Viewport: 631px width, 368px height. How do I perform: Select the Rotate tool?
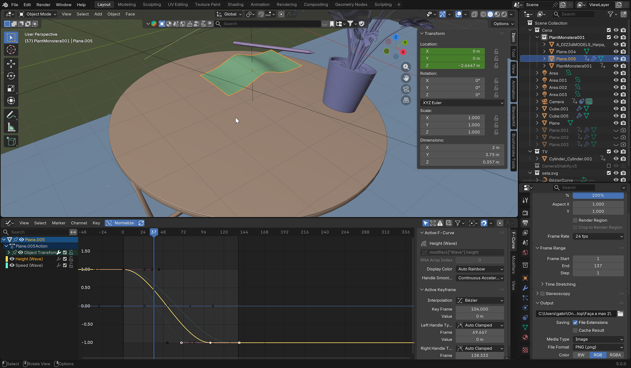11,76
